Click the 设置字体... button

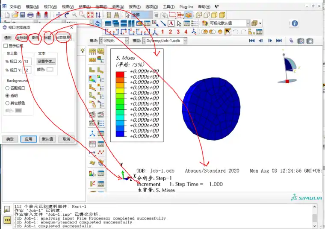coord(46,61)
